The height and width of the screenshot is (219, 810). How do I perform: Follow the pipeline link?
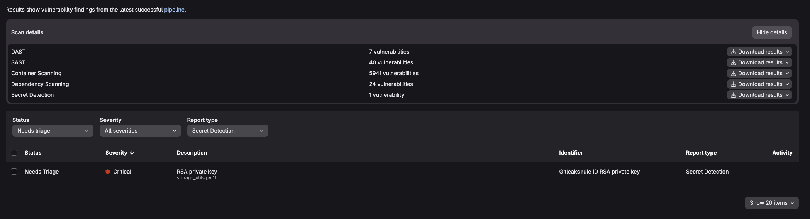[x=174, y=10]
